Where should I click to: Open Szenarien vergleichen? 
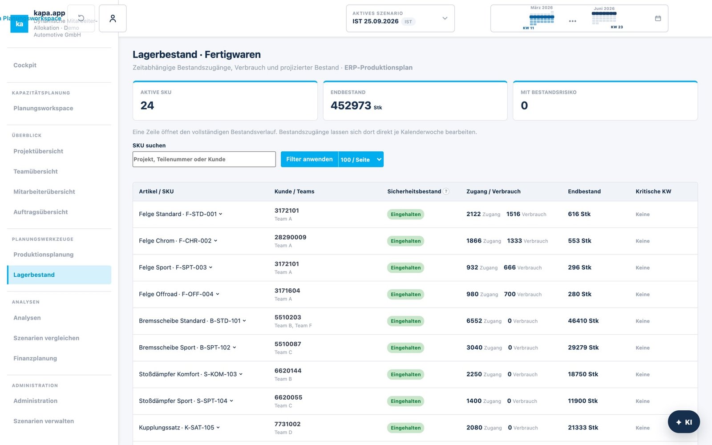[59, 338]
